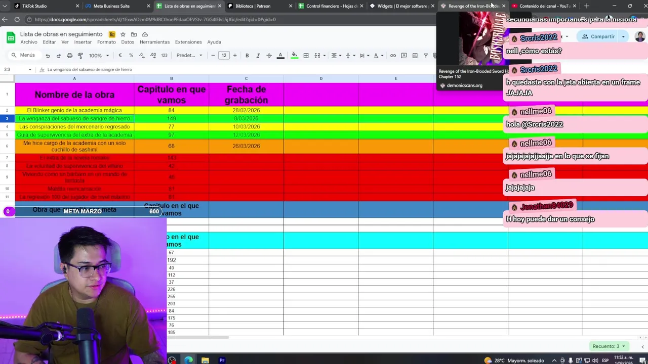
Task: Decrease the font size with minus
Action: 213,56
